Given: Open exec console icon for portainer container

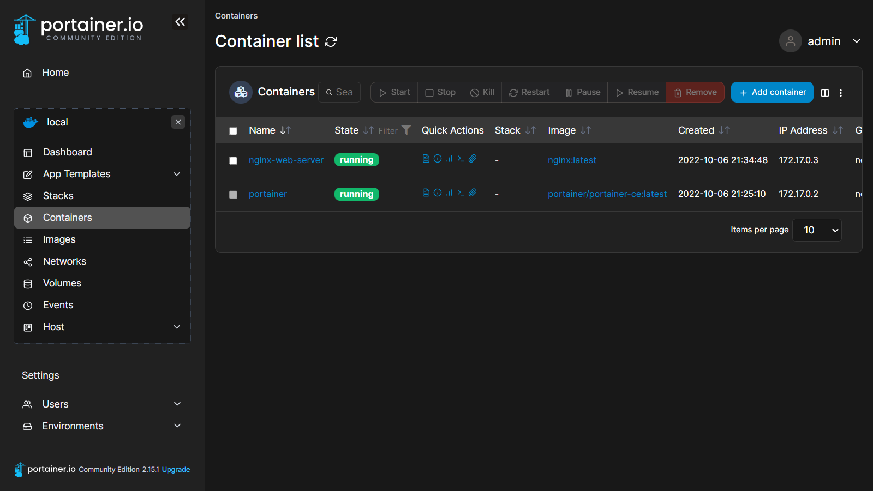Looking at the screenshot, I should (x=461, y=193).
